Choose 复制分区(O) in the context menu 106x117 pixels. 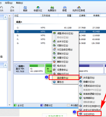point(65,54)
